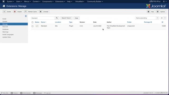Click View Site in the status bar
The image size is (169, 95).
coord(5,93)
